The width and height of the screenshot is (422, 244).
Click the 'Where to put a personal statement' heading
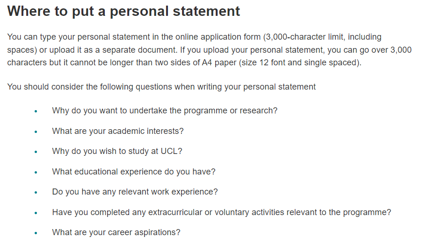pyautogui.click(x=124, y=11)
